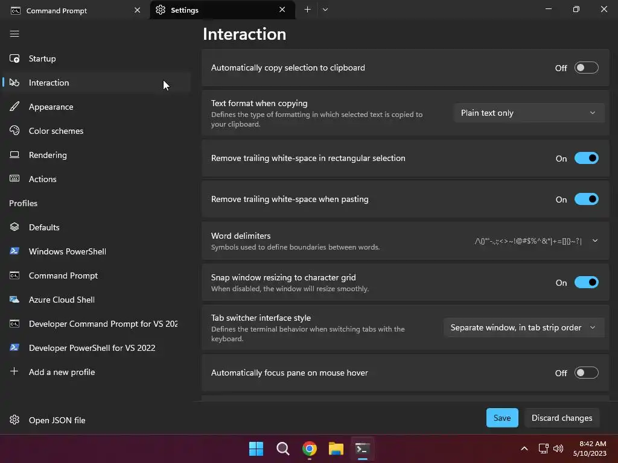Image resolution: width=618 pixels, height=463 pixels.
Task: Click the plus icon beside Add a new profile
Action: [14, 371]
